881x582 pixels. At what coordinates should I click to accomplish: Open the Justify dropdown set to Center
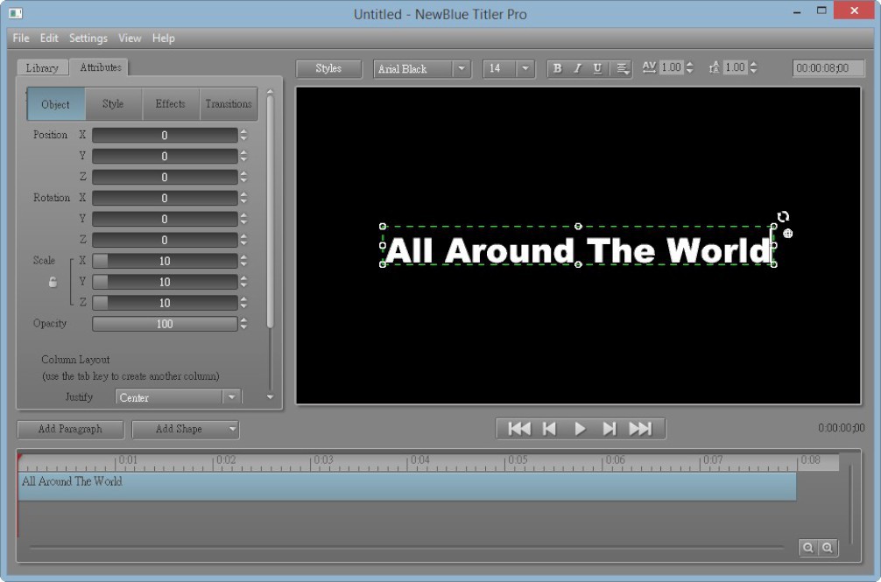(178, 397)
